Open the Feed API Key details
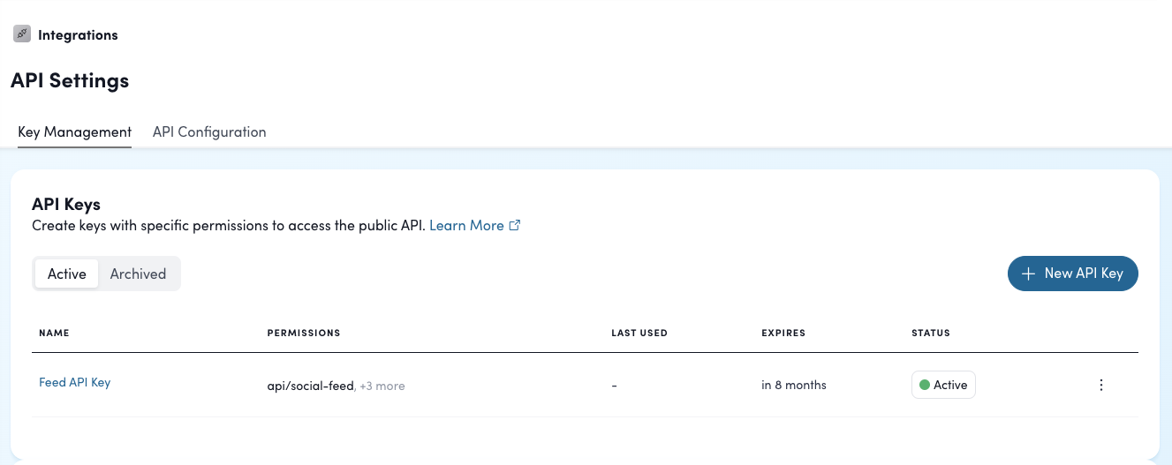1172x465 pixels. pyautogui.click(x=74, y=382)
